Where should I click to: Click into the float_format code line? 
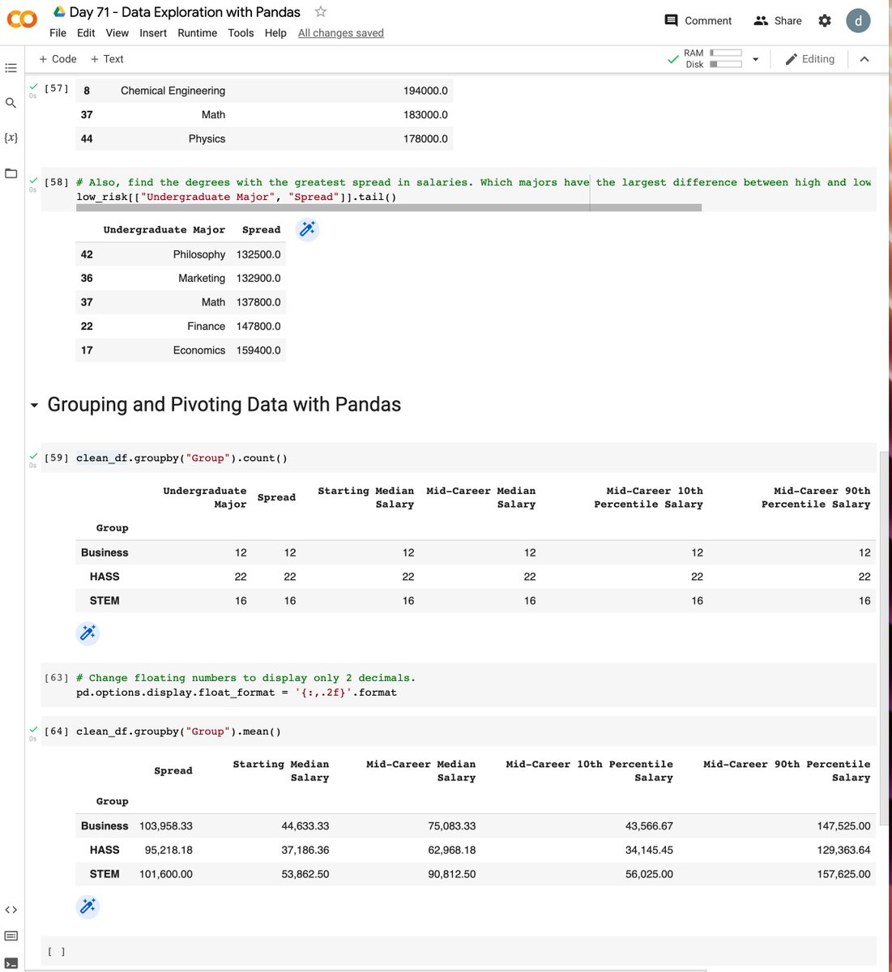tap(237, 693)
